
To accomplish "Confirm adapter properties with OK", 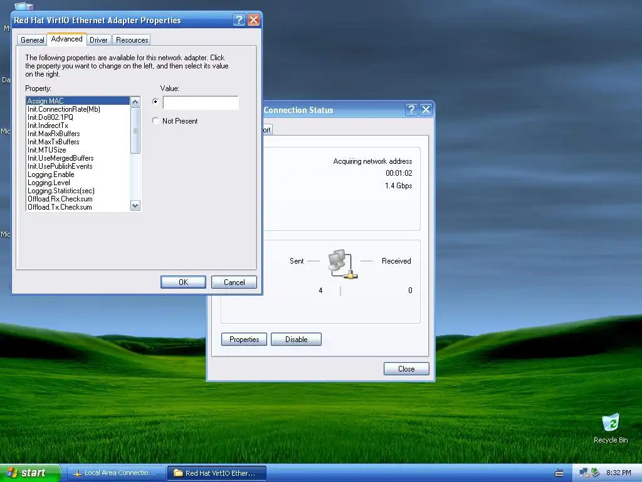I will [183, 282].
